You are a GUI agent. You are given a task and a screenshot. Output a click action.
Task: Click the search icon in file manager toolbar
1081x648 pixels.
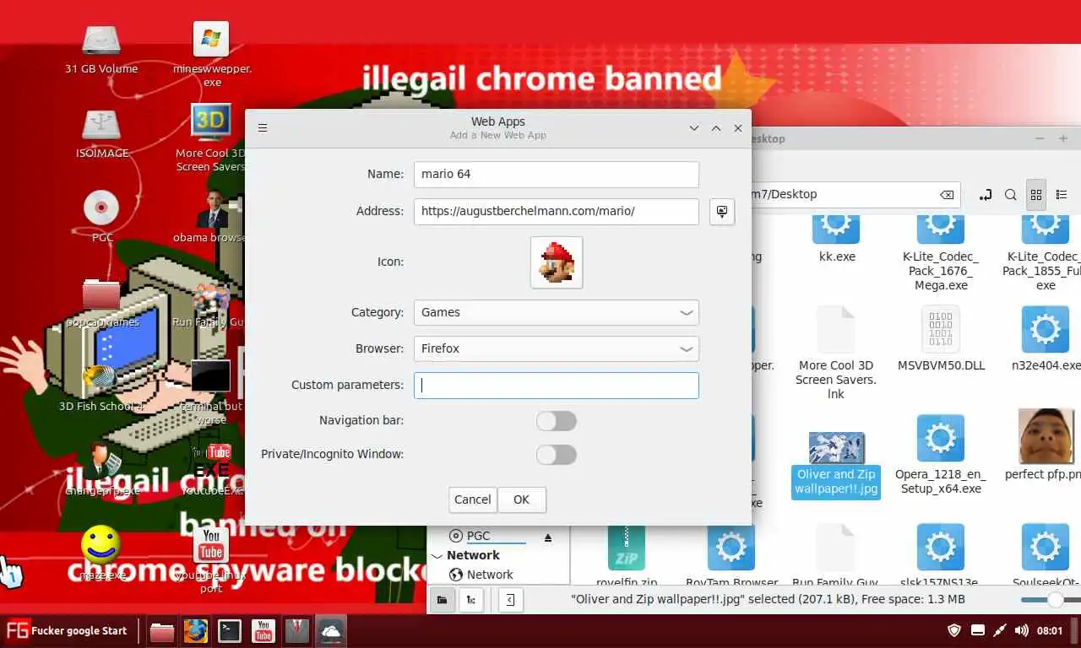(x=1010, y=195)
